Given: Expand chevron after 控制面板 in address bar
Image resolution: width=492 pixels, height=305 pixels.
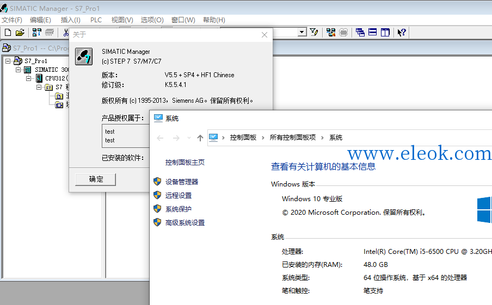Looking at the screenshot, I should pyautogui.click(x=263, y=138).
